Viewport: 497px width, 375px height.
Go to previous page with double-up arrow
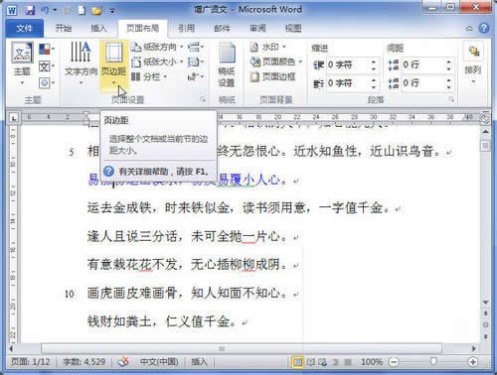click(486, 312)
